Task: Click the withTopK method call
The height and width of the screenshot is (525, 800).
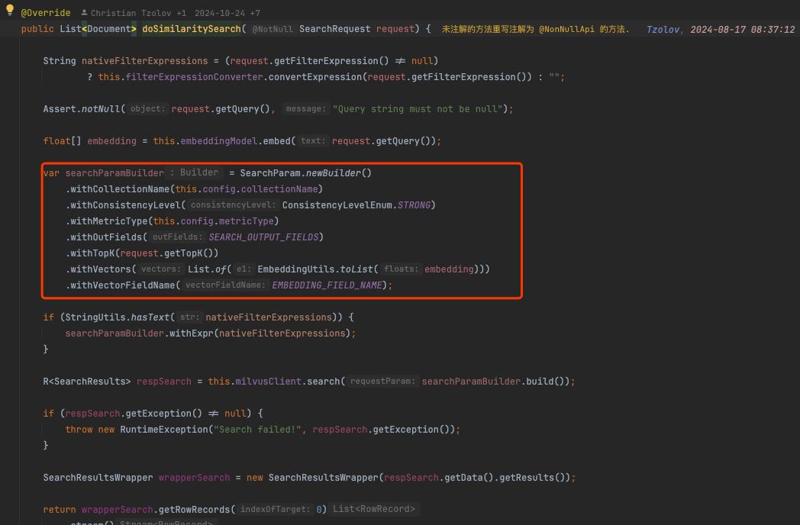Action: point(92,253)
